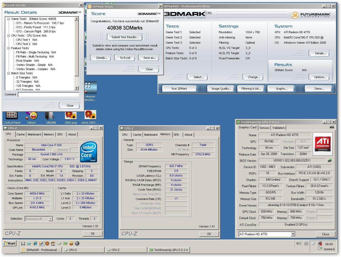Open Image Quality... in 3DMark05
This screenshot has height=257, width=341.
(221, 89)
